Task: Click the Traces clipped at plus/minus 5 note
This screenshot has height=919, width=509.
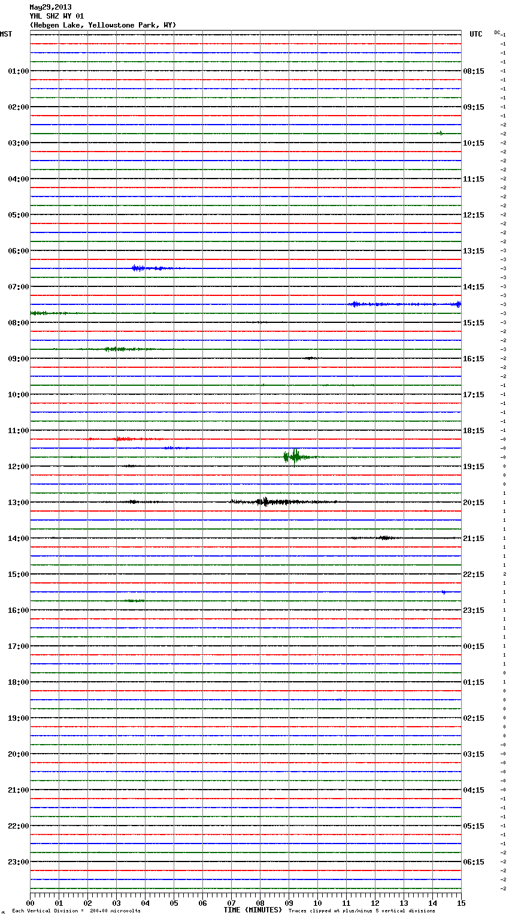Action: coord(362,911)
